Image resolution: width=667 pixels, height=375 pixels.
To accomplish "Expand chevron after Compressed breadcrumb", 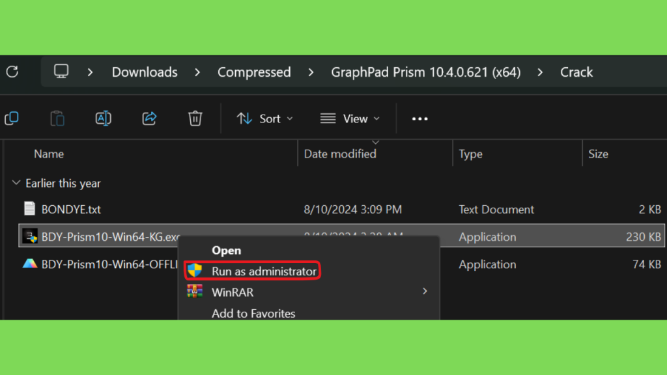I will (311, 72).
